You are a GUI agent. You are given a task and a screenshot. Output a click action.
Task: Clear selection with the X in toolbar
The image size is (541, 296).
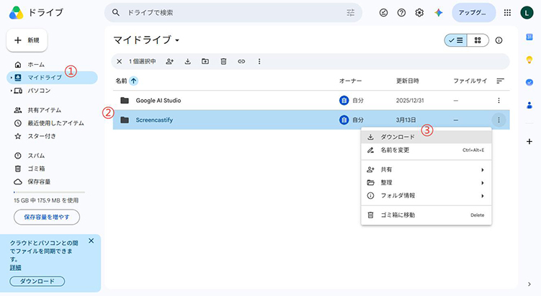(x=119, y=61)
